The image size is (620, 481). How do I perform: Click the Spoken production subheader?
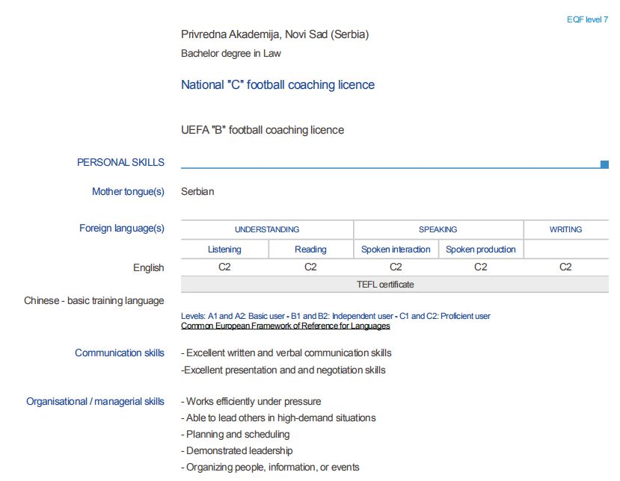pos(481,249)
